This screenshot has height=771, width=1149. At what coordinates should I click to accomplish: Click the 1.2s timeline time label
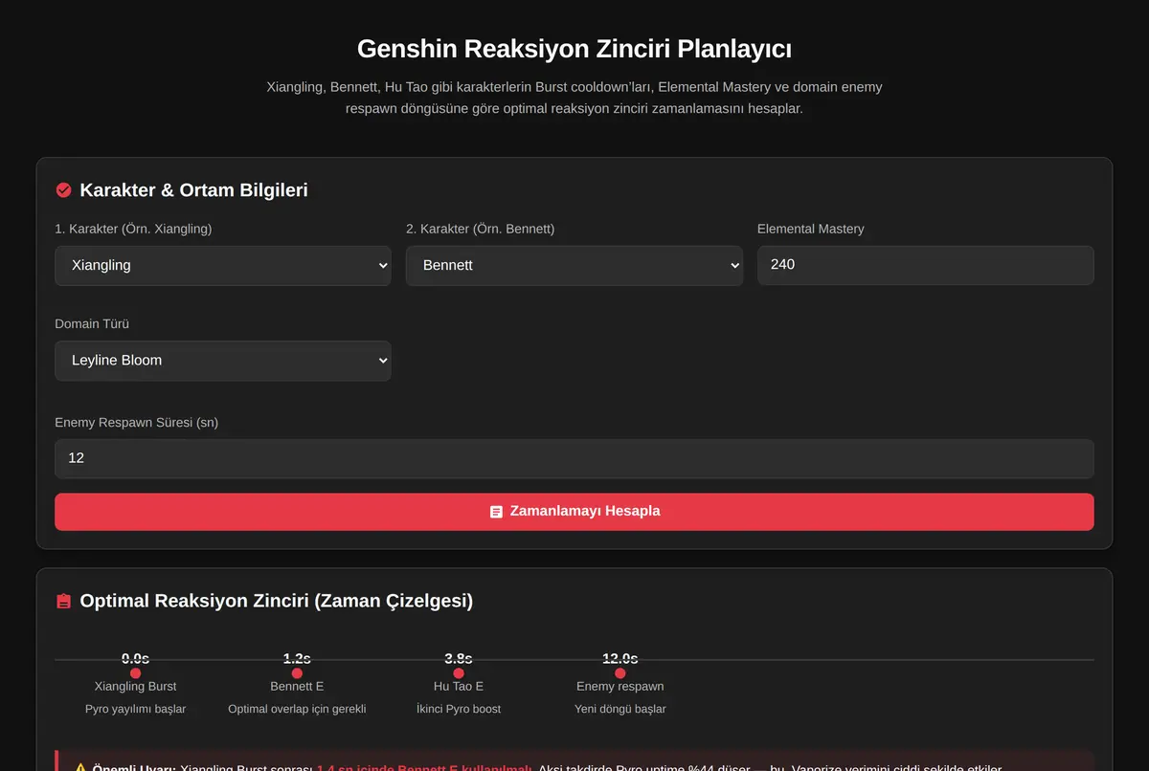(x=297, y=659)
